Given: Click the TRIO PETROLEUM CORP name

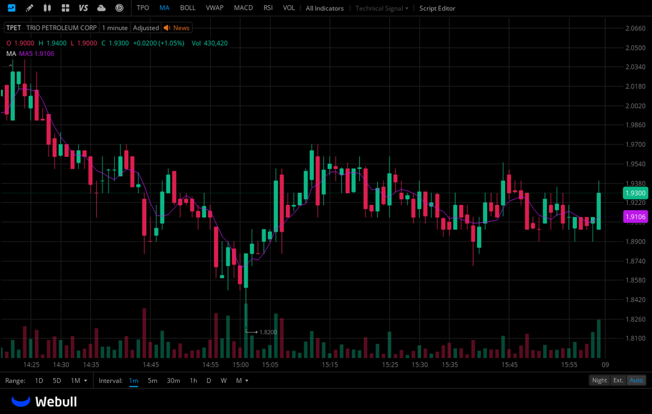Looking at the screenshot, I should point(61,28).
